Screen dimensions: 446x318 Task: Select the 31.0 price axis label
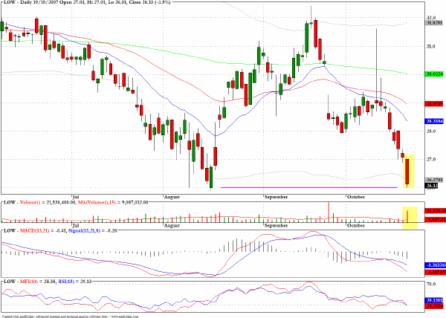point(430,46)
